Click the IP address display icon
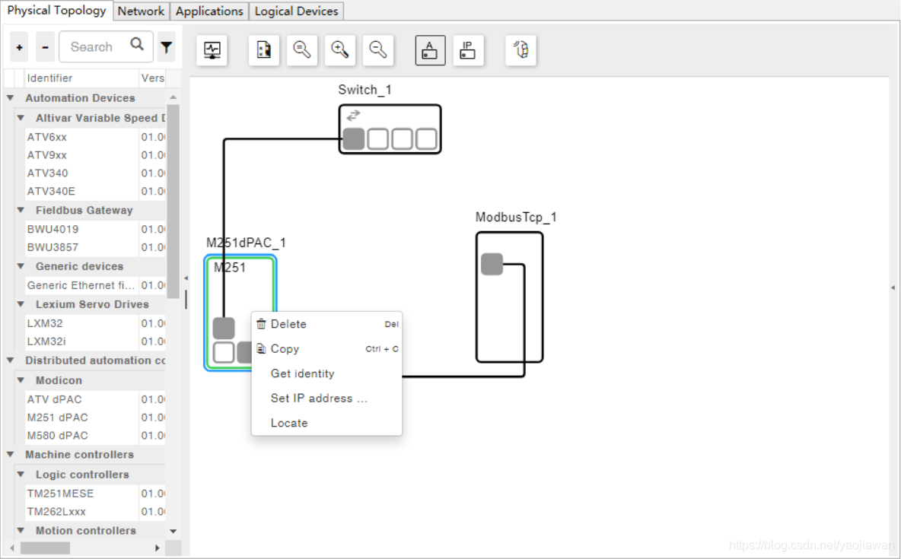The image size is (901, 559). coord(468,50)
